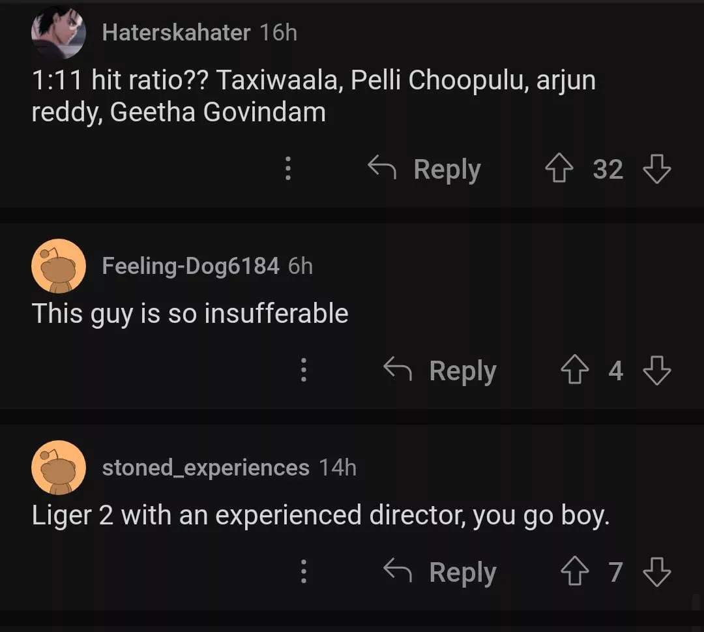This screenshot has height=632, width=704.
Task: Collapse the 'This guy is so insufferable' comment
Action: point(190,314)
